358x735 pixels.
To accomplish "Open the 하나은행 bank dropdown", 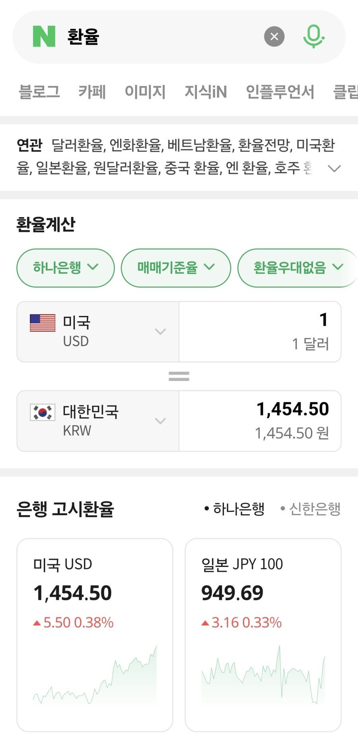I will pyautogui.click(x=65, y=268).
